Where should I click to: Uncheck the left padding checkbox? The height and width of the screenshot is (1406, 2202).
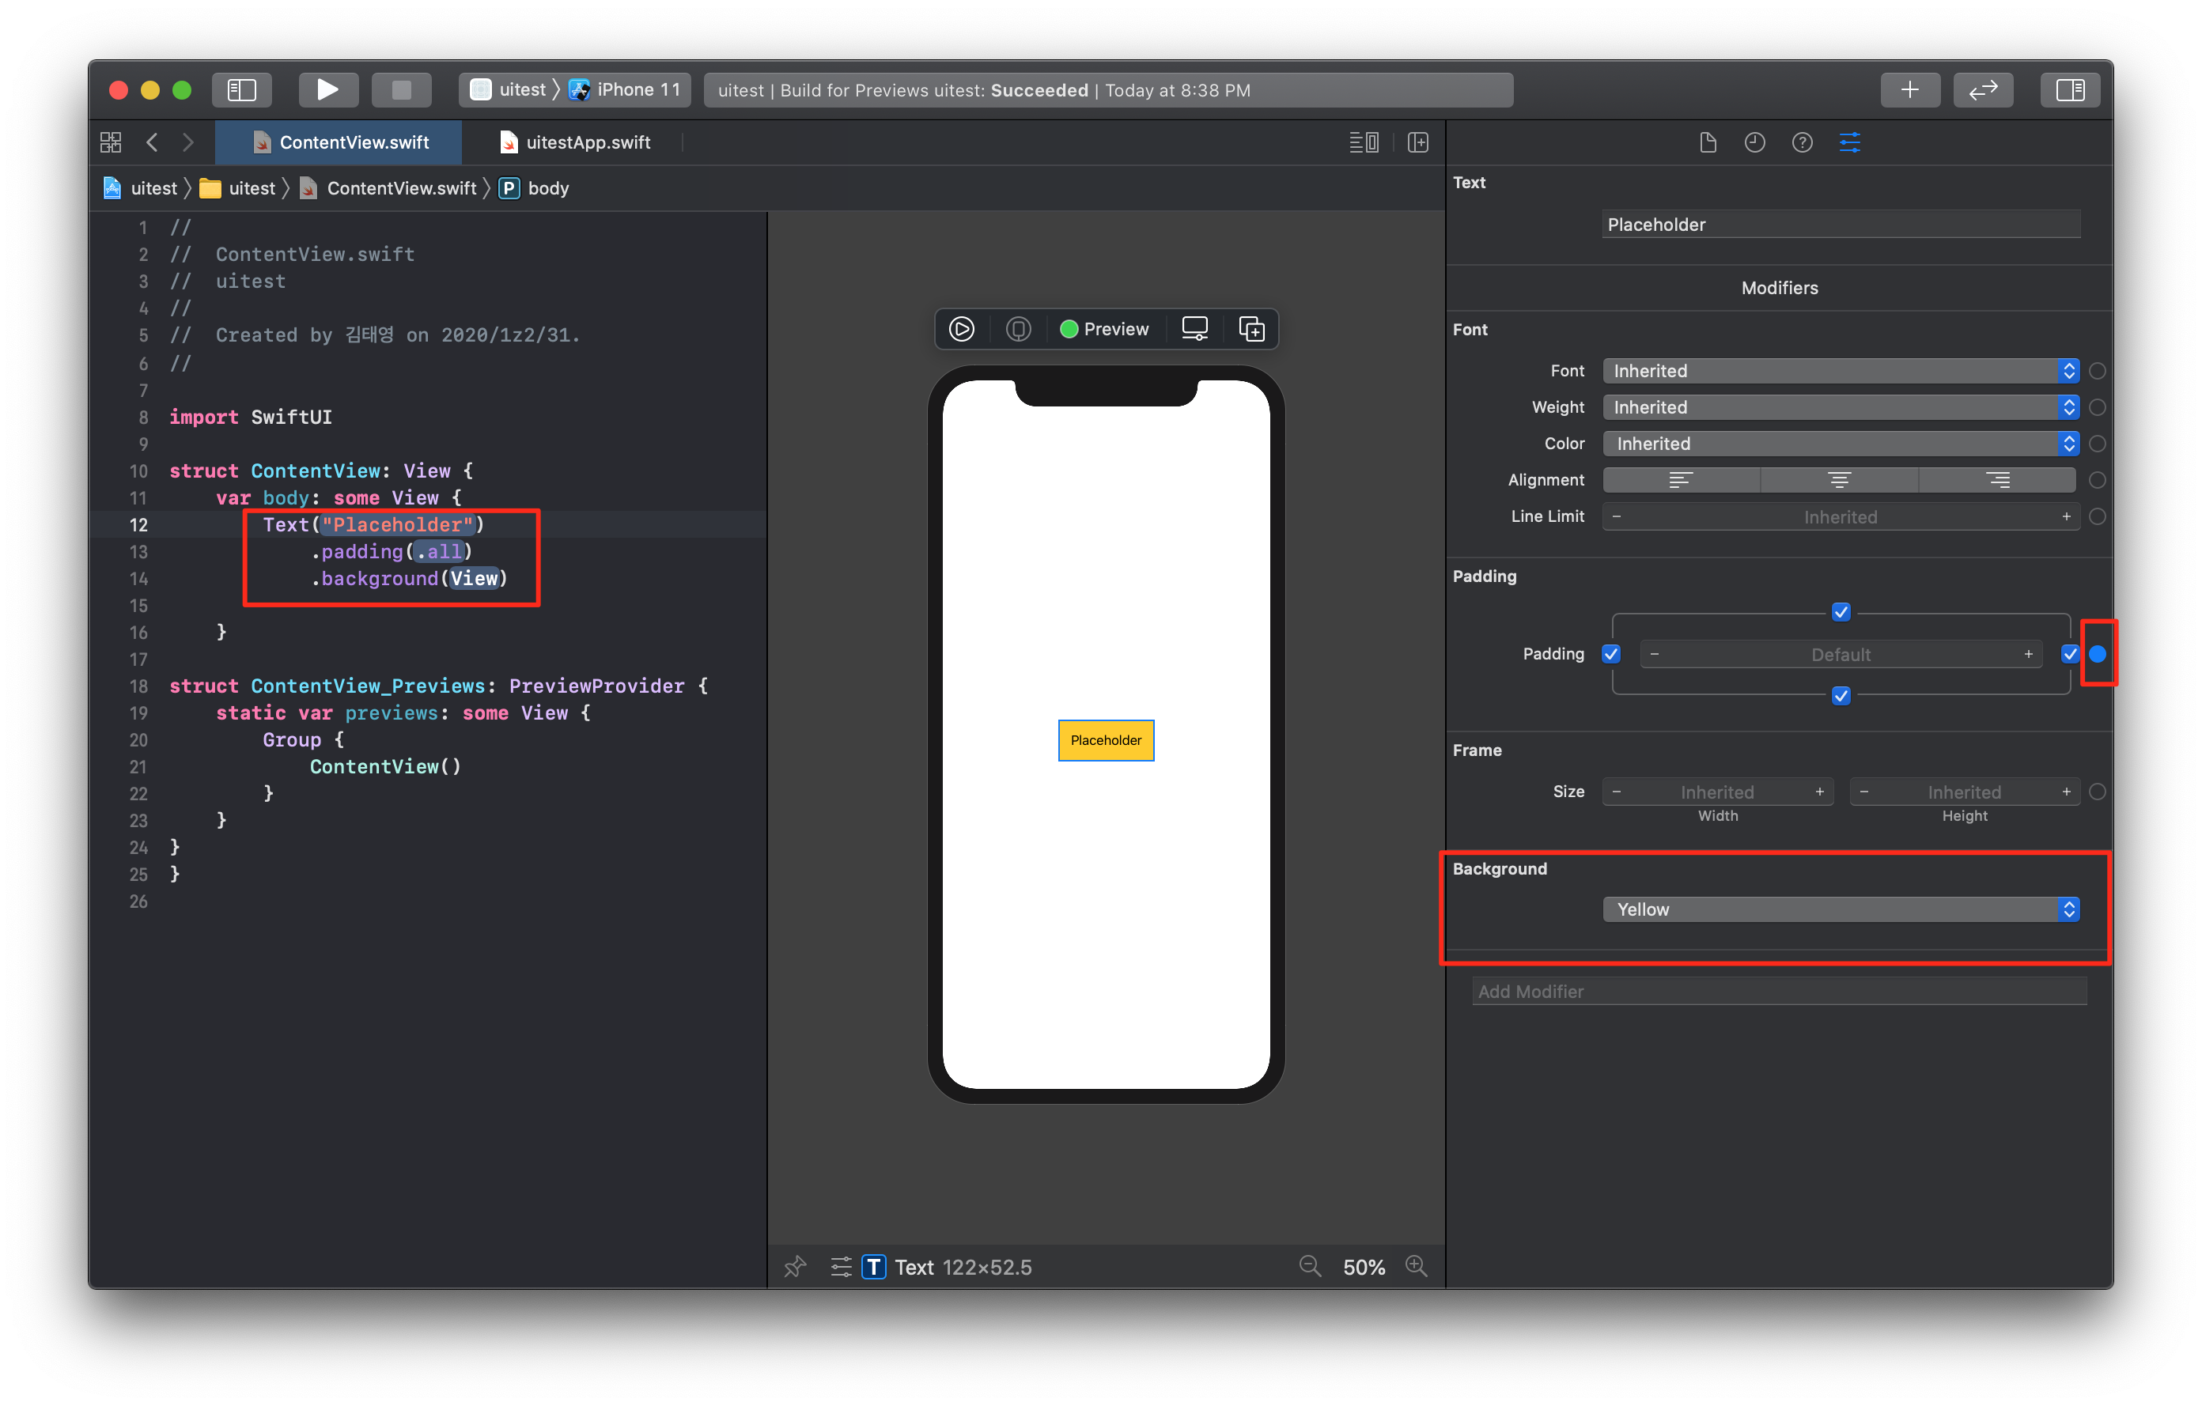click(1611, 654)
